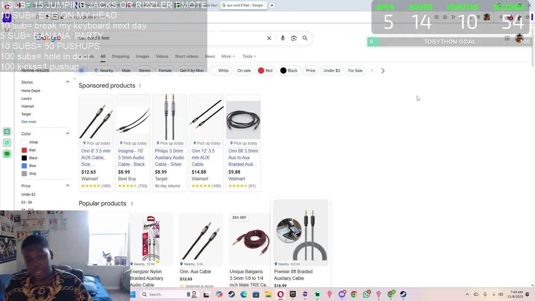Open the More dropdown in the search tabs
The width and height of the screenshot is (535, 301).
(x=228, y=56)
